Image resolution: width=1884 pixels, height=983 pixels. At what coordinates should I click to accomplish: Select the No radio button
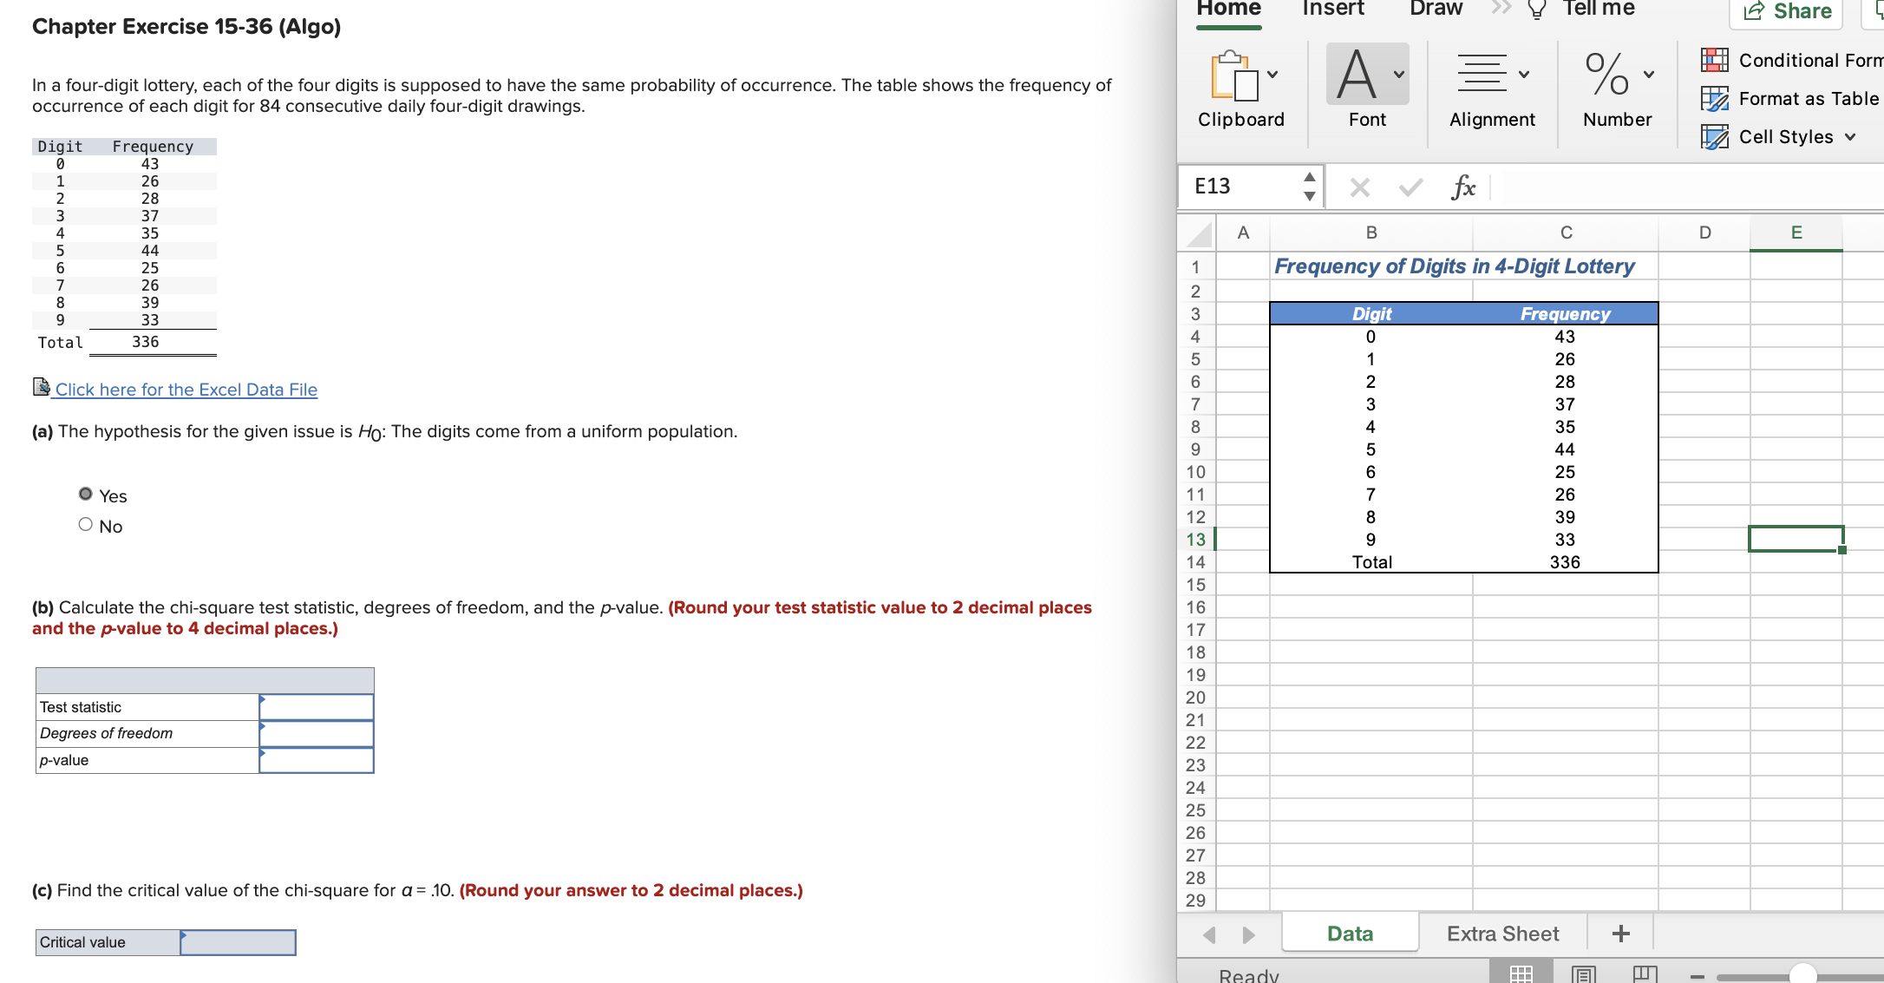pos(85,525)
